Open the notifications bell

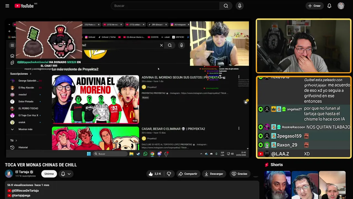329,6
